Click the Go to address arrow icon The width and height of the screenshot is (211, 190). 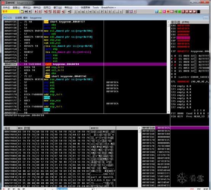69,11
